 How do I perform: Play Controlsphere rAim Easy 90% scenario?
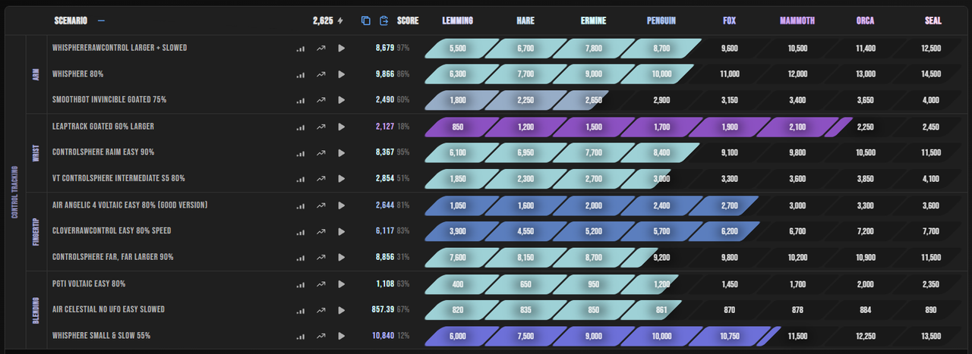pos(341,152)
